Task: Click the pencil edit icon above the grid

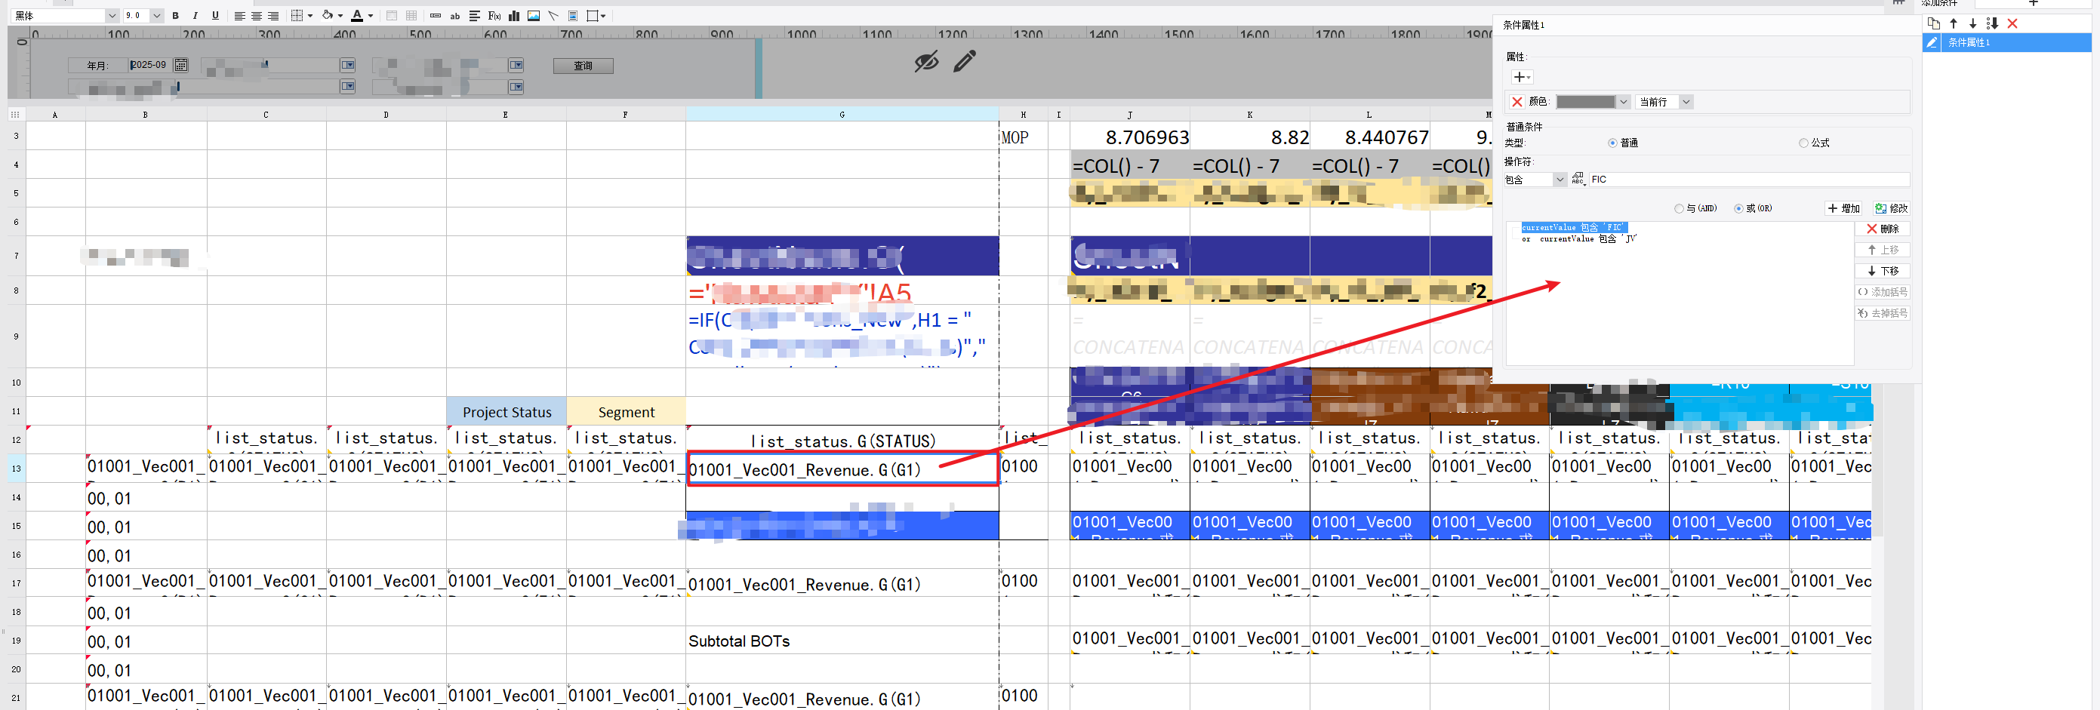Action: tap(965, 61)
